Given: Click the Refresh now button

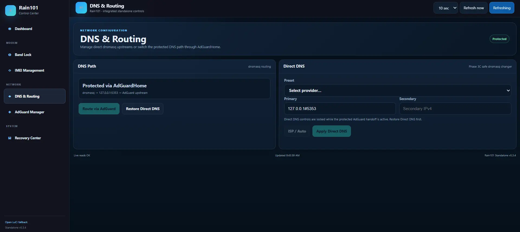Looking at the screenshot, I should [x=474, y=8].
